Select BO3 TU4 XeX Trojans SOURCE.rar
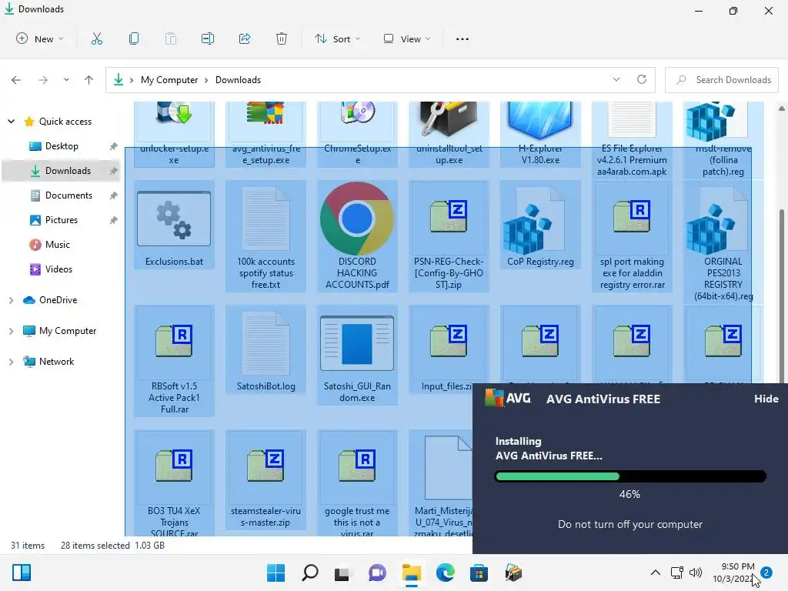Image resolution: width=788 pixels, height=591 pixels. (x=175, y=483)
